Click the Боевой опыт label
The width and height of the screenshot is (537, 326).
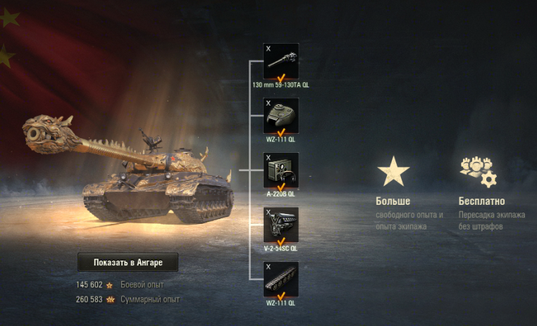[142, 284]
